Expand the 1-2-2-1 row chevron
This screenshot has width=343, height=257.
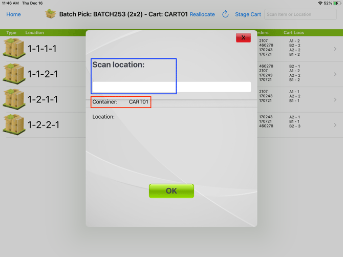335,125
